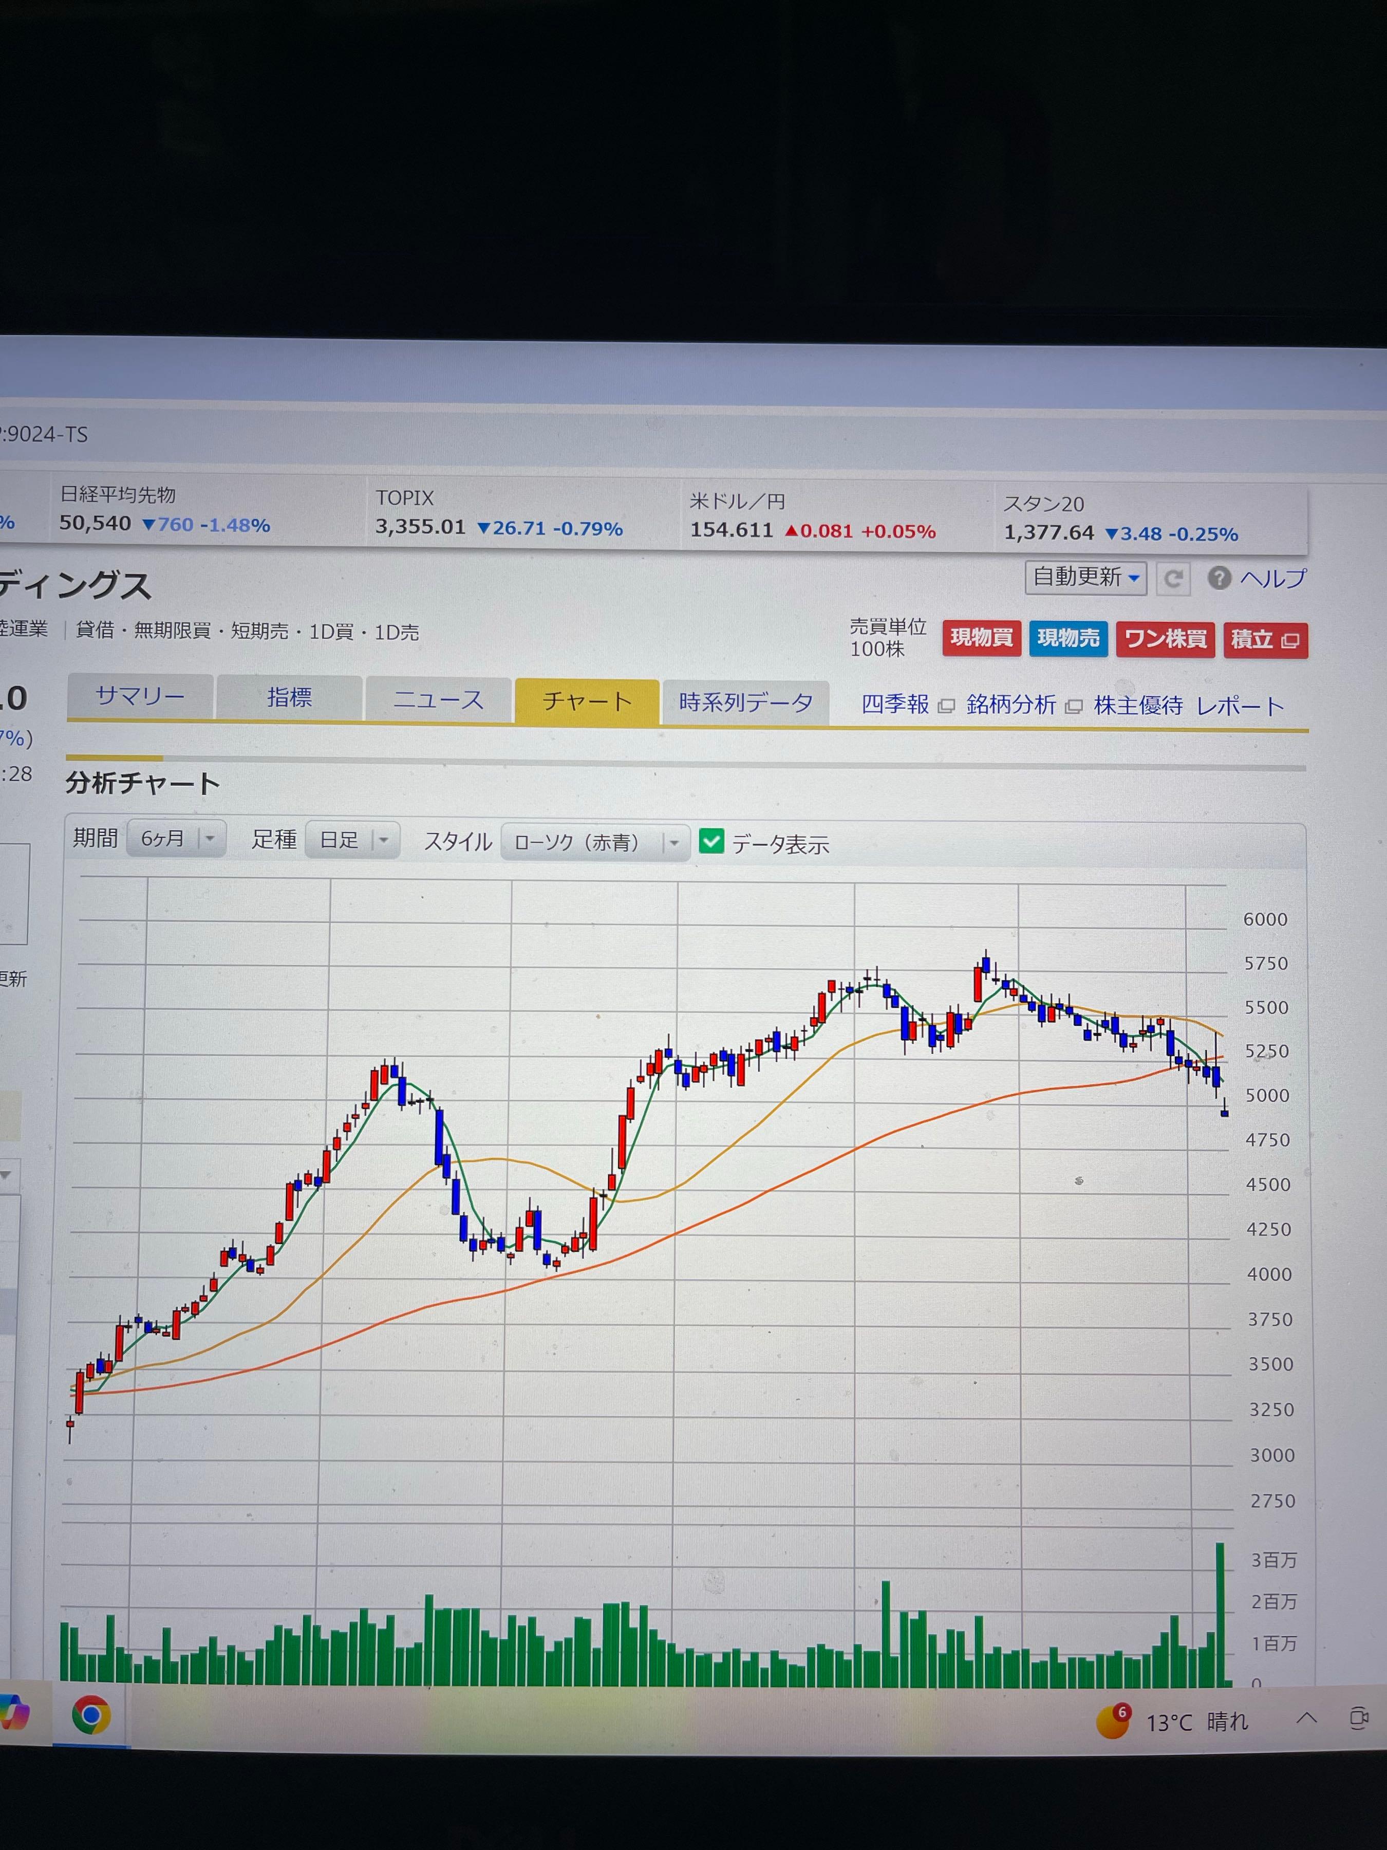Open the 期間 6ヶ月 dropdown
The image size is (1387, 1850).
(176, 838)
